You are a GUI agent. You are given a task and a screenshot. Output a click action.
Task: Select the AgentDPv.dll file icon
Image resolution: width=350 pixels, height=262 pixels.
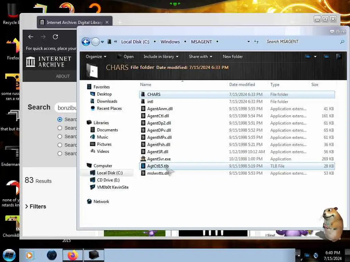143,130
